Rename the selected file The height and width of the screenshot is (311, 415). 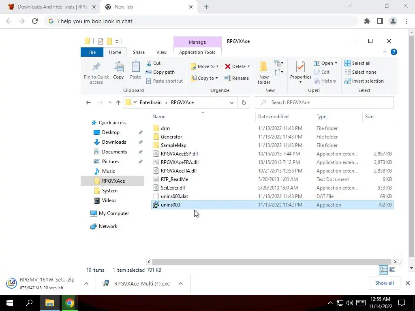tap(237, 78)
